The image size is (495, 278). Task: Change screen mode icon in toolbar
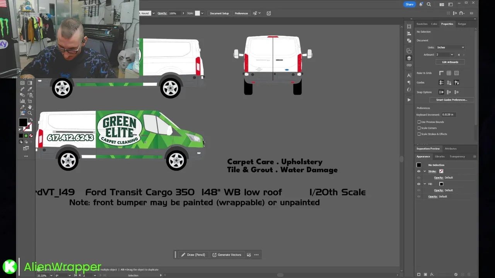point(26,148)
